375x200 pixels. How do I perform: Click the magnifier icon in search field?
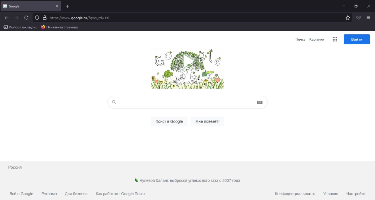114,102
